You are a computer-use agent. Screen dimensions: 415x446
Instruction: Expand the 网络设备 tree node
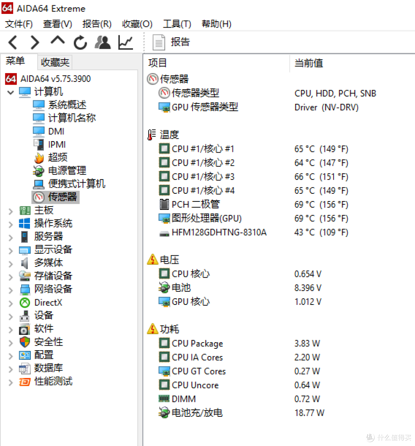click(10, 290)
